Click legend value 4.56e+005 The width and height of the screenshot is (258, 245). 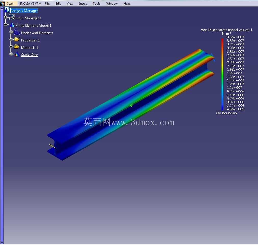tap(236, 109)
